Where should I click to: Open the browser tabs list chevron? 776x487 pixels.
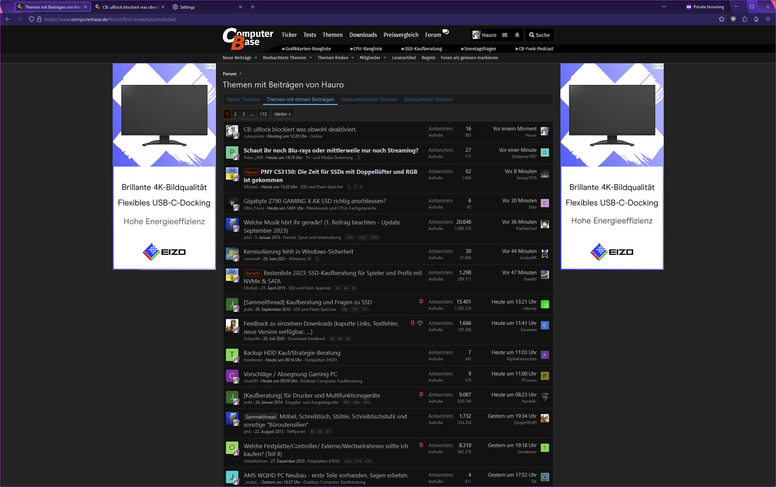(x=664, y=7)
